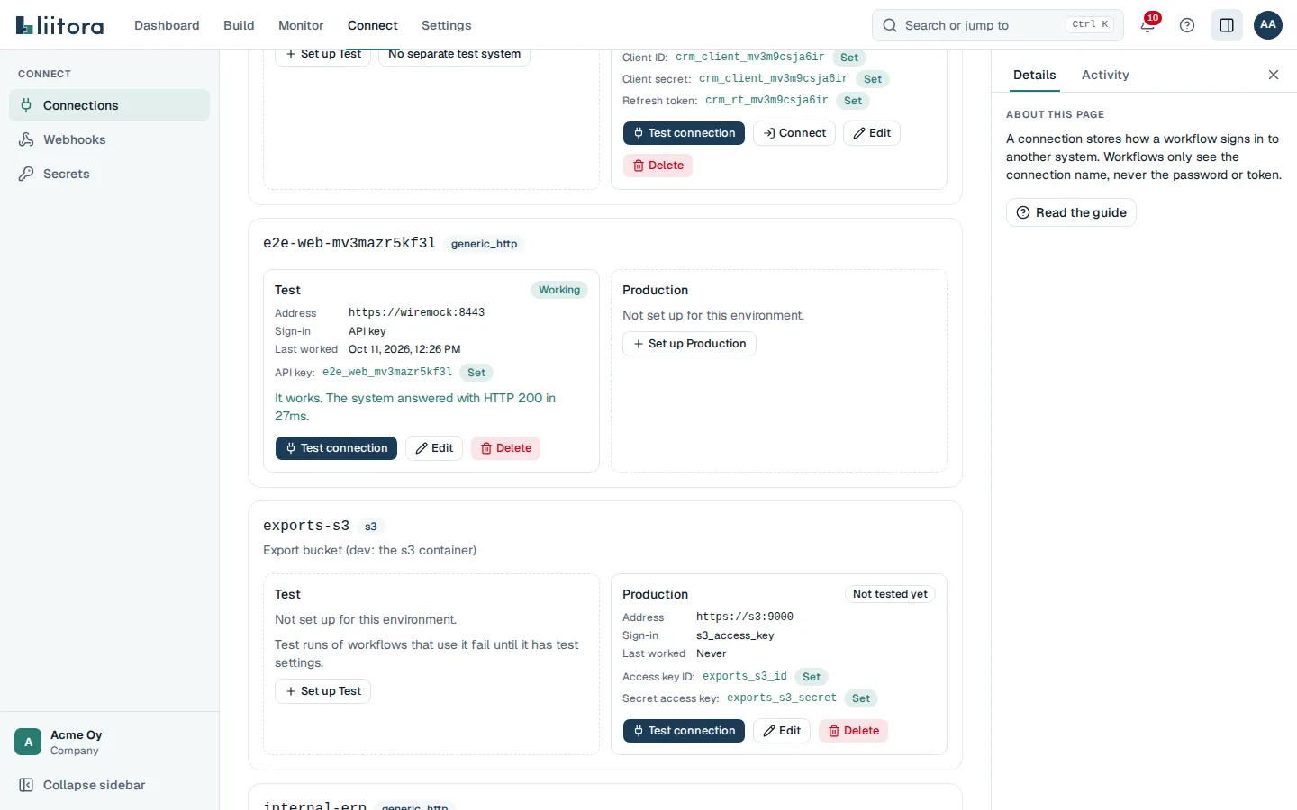Select the Connect menu item
Viewport: 1297px width, 810px height.
(x=373, y=25)
